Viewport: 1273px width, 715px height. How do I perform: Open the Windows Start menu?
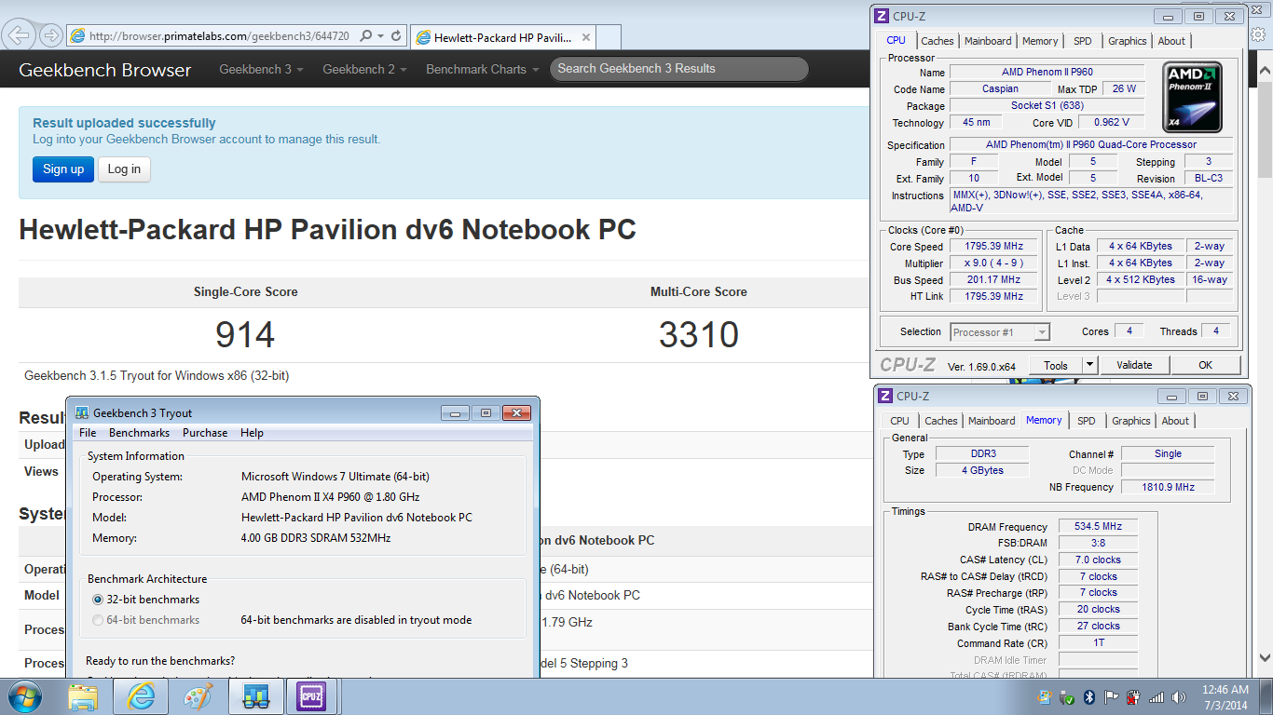click(x=24, y=696)
